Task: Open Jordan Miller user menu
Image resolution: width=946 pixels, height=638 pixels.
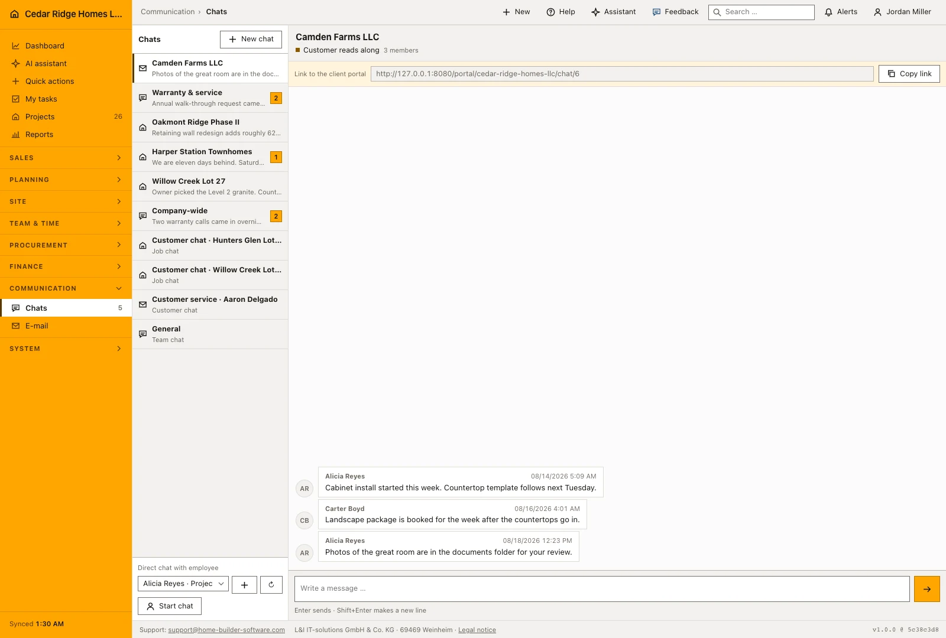Action: point(902,12)
